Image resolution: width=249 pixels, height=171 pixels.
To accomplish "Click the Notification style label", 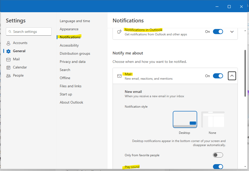I will pos(136,107).
